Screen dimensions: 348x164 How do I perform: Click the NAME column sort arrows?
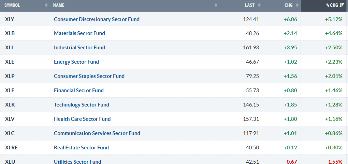(x=216, y=5)
